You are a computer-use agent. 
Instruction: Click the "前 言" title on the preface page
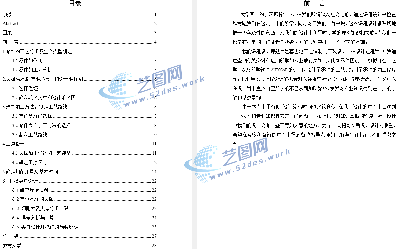coord(314,4)
